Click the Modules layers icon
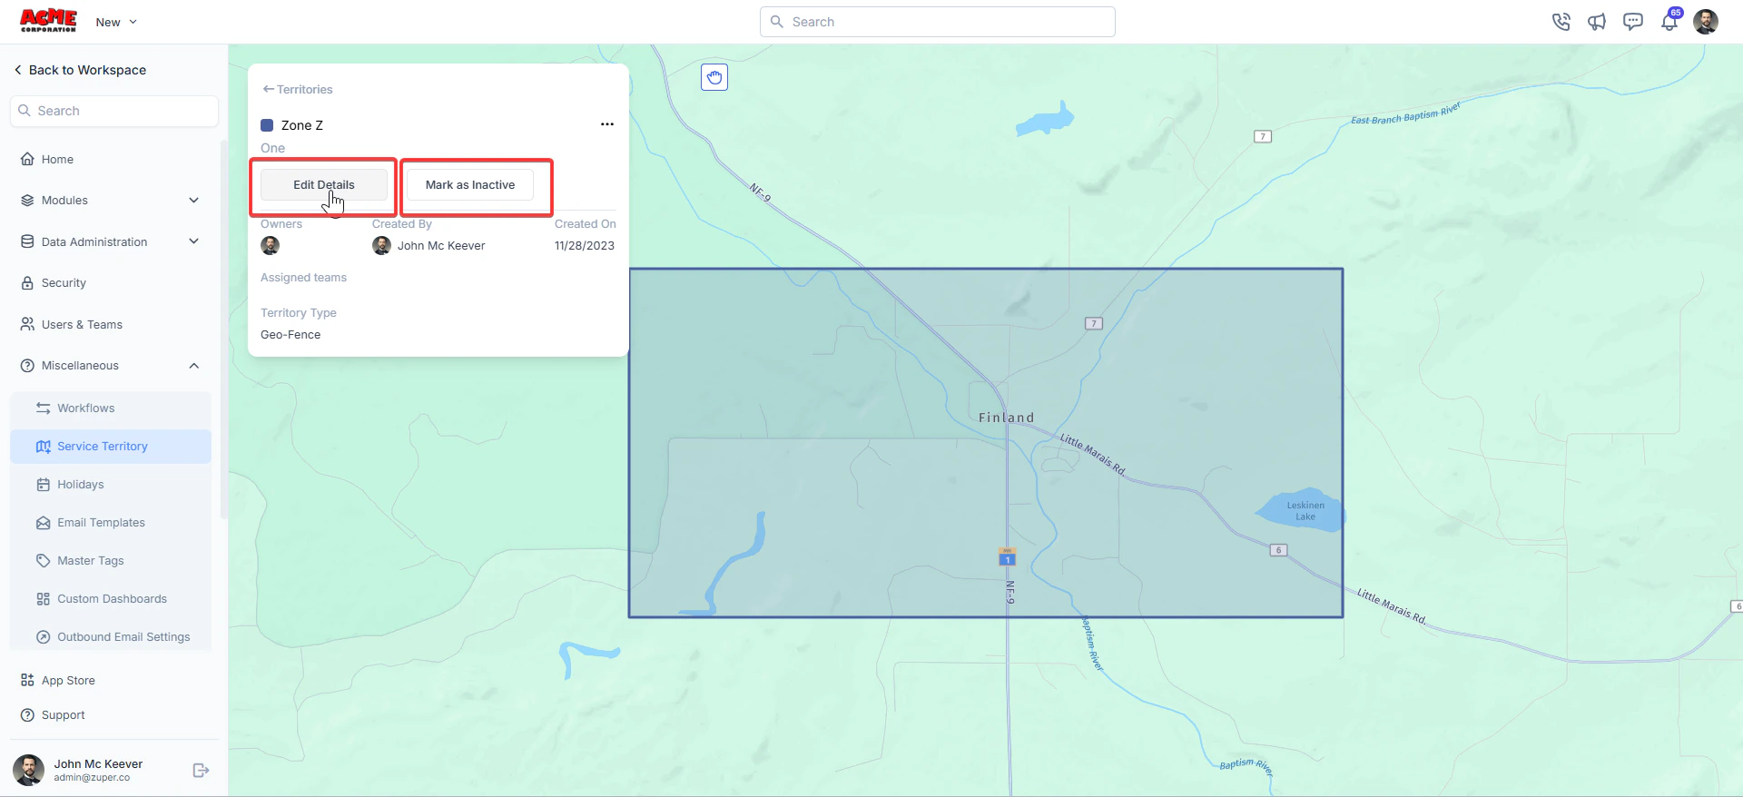Viewport: 1743px width, 797px height. (x=27, y=201)
